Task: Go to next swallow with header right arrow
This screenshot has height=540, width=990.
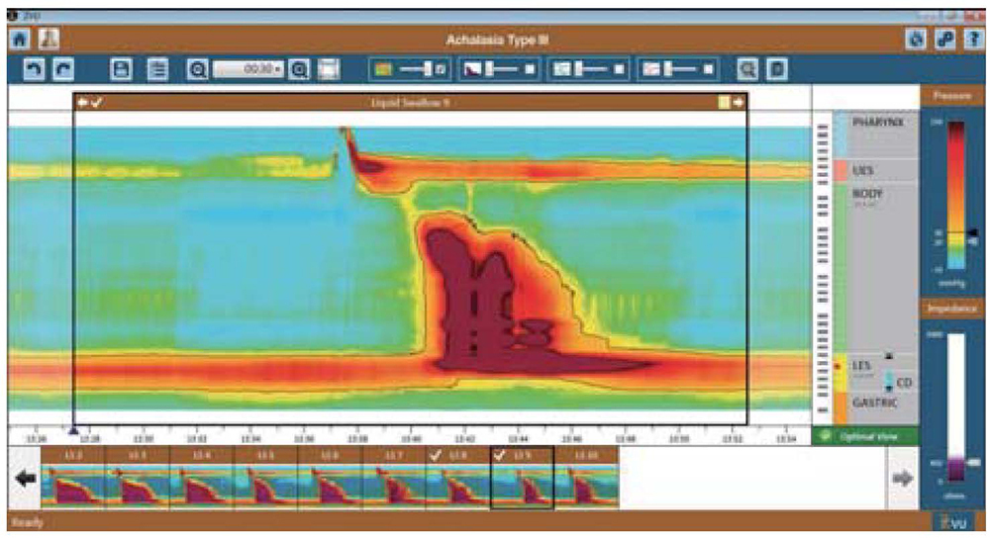Action: (x=739, y=101)
